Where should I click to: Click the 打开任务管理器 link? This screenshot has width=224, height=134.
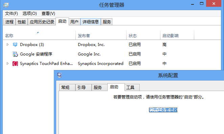(163, 110)
